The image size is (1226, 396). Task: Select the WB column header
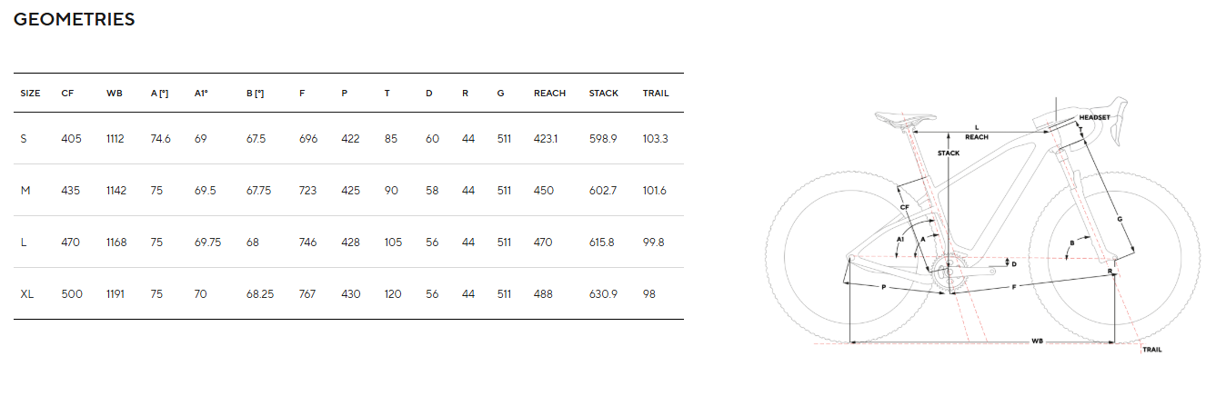click(x=114, y=93)
